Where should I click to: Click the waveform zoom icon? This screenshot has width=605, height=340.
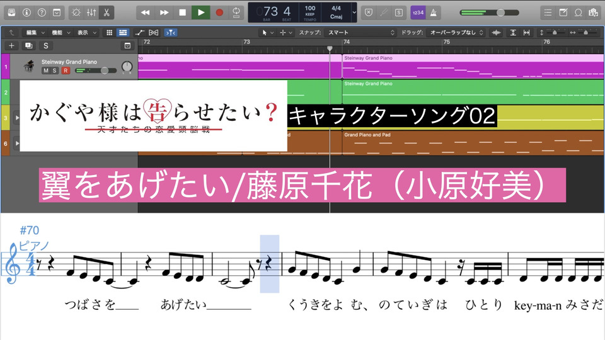click(x=496, y=33)
